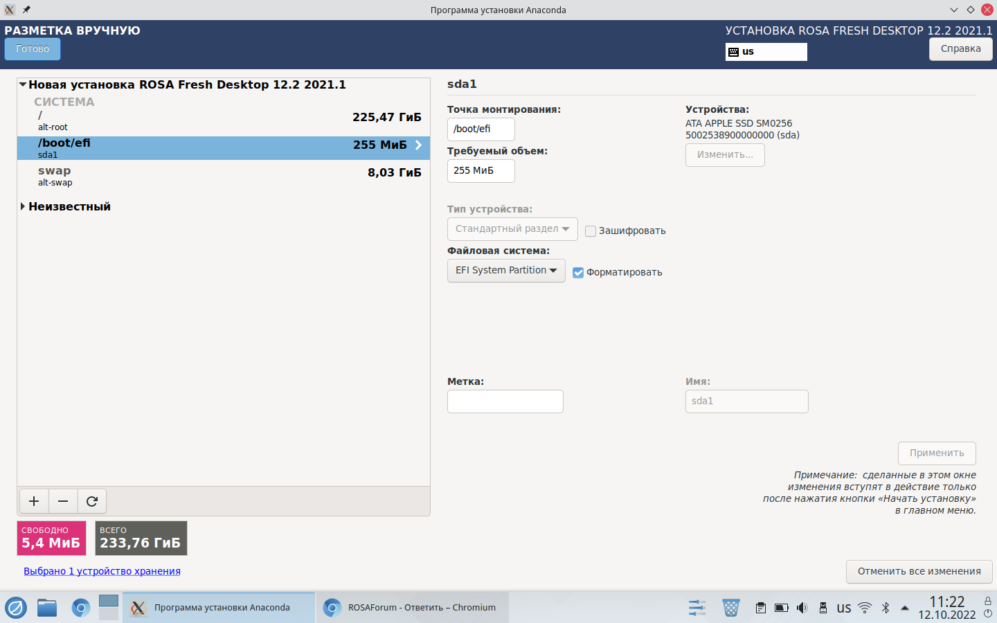Launch the file manager from the taskbar

47,608
